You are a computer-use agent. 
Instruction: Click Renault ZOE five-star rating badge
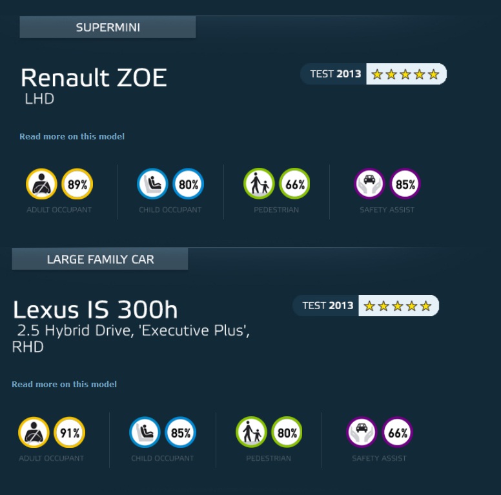374,74
